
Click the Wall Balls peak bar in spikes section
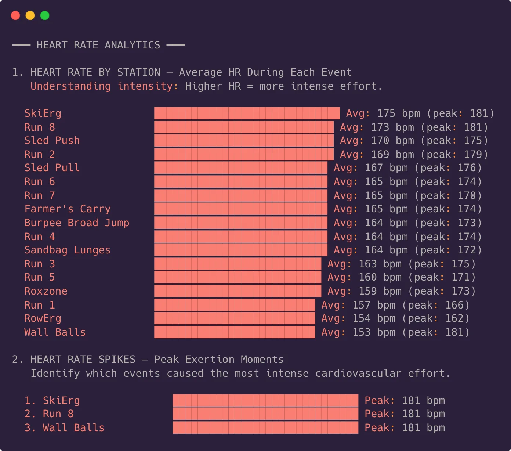[x=265, y=428]
